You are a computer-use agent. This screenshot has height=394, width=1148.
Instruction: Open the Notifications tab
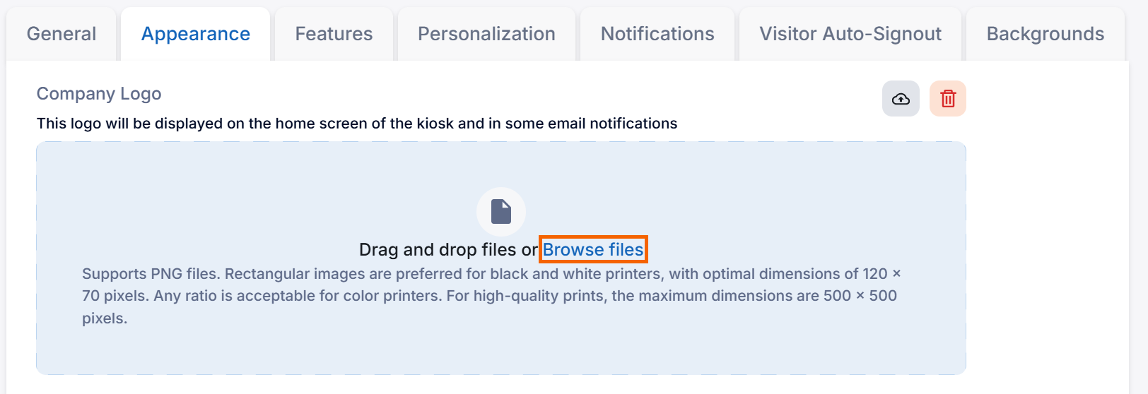[x=657, y=34]
